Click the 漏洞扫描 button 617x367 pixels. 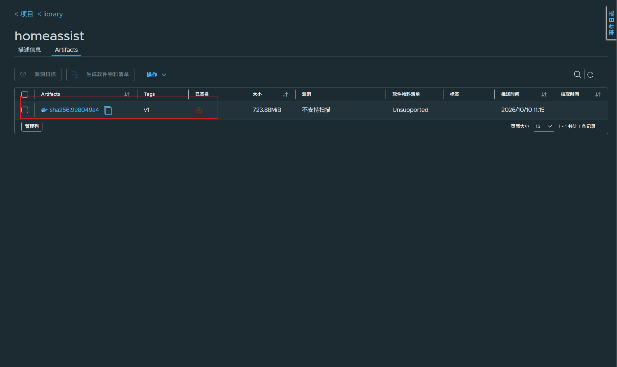pos(38,74)
